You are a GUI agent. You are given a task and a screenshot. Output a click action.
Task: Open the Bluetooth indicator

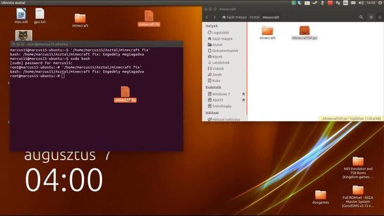click(322, 2)
